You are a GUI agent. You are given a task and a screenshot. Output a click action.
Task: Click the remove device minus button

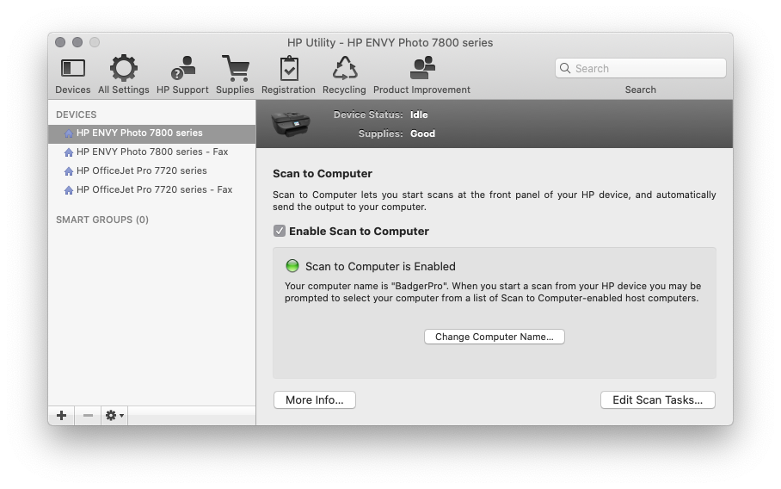(x=88, y=416)
